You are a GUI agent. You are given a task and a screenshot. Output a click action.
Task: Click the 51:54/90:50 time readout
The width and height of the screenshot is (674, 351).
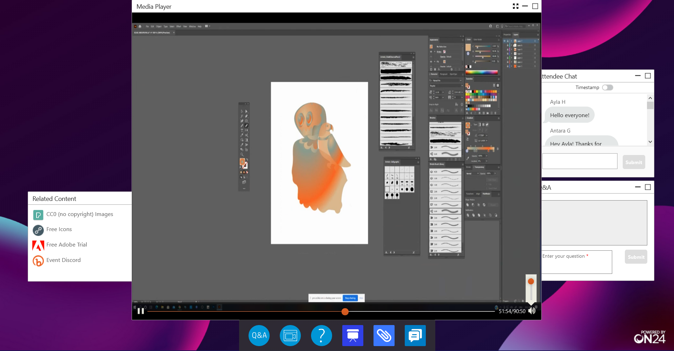[512, 311]
